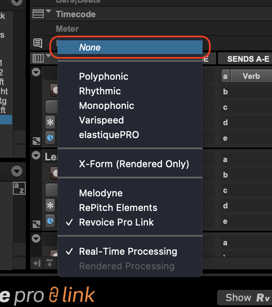Choose the Polyphonic algorithm

pyautogui.click(x=103, y=77)
